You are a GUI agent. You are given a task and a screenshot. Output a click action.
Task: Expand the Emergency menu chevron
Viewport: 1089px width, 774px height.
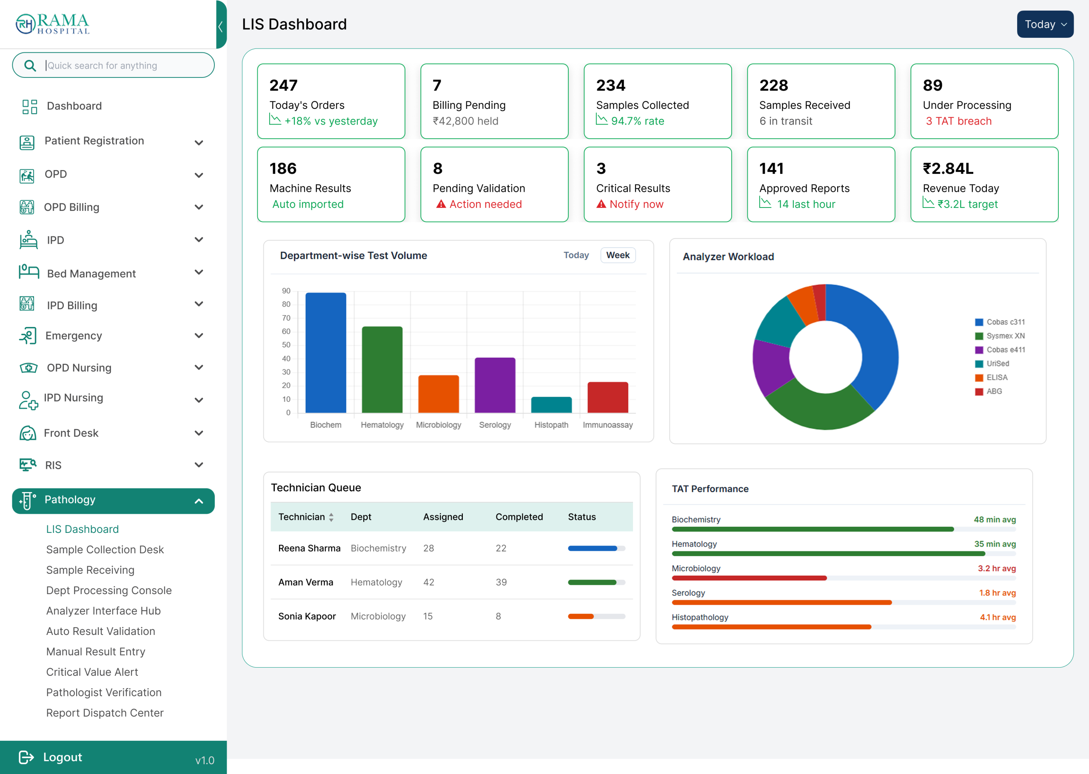(199, 336)
